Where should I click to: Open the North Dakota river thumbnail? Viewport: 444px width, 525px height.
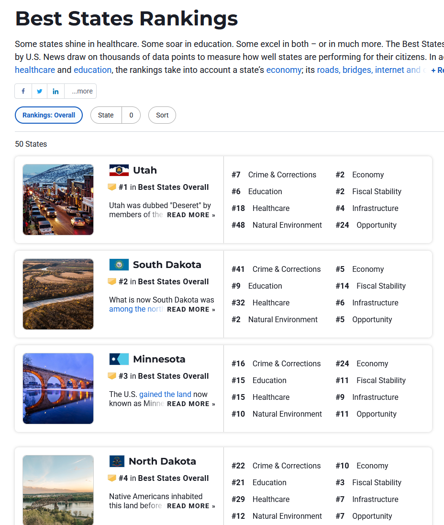pyautogui.click(x=58, y=490)
